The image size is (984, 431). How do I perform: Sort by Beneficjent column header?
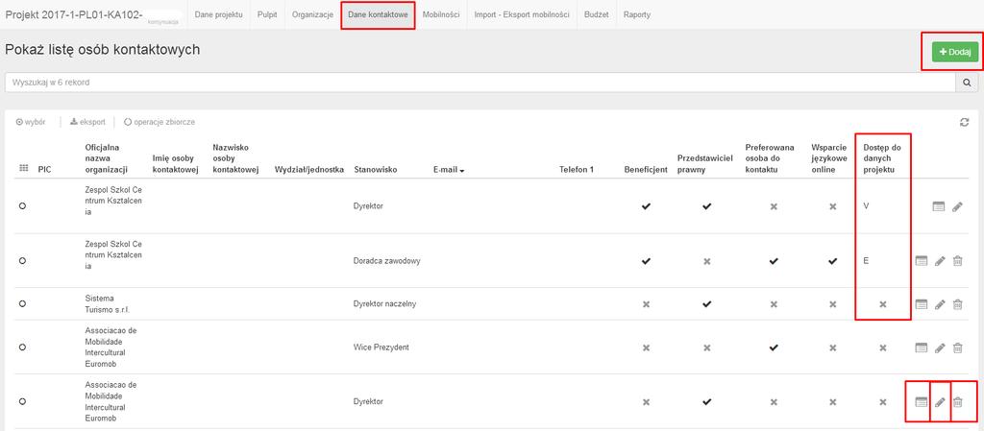pyautogui.click(x=646, y=170)
